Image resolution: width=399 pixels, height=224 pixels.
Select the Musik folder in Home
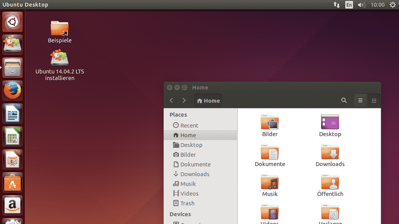270,185
